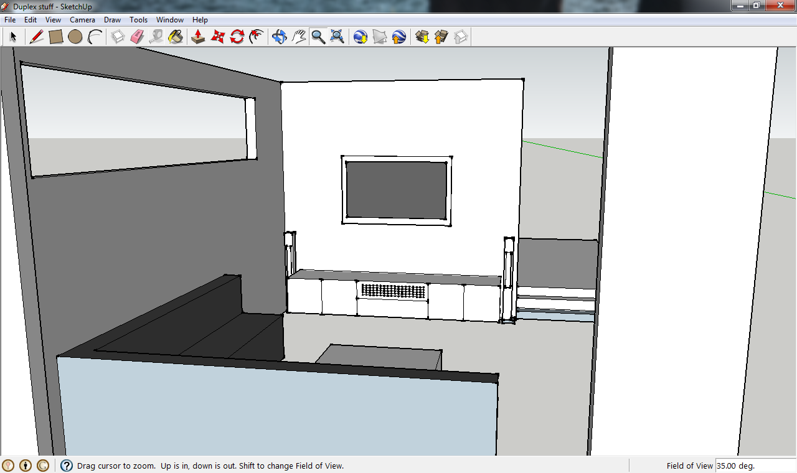
Task: Click the Zoom Extents icon
Action: tap(337, 37)
